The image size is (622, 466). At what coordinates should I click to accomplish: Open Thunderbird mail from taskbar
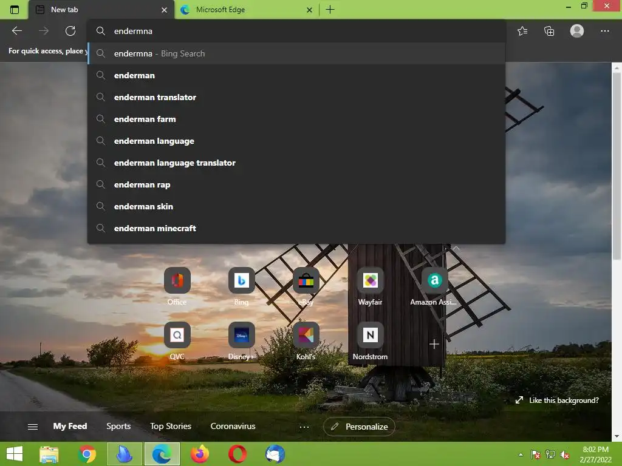(275, 454)
